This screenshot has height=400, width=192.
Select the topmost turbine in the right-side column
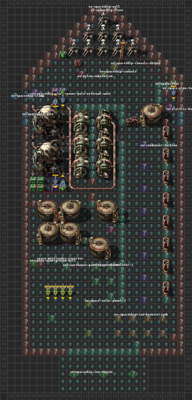tap(166, 133)
